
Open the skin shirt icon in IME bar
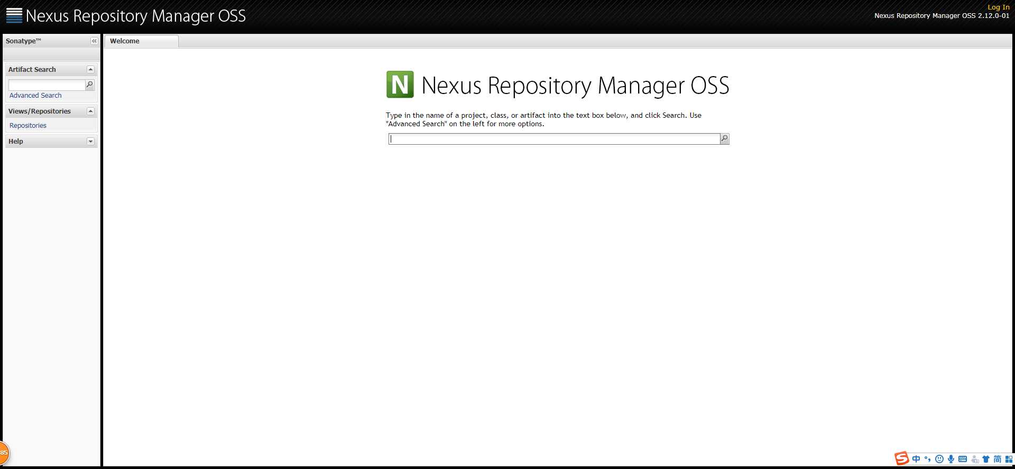(986, 459)
